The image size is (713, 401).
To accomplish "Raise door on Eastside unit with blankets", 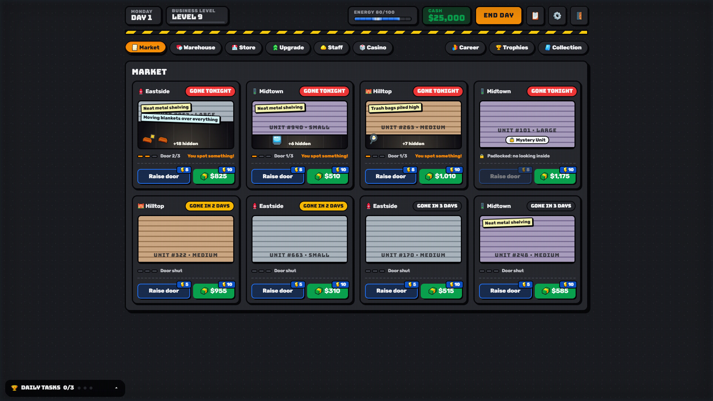I will tap(164, 176).
